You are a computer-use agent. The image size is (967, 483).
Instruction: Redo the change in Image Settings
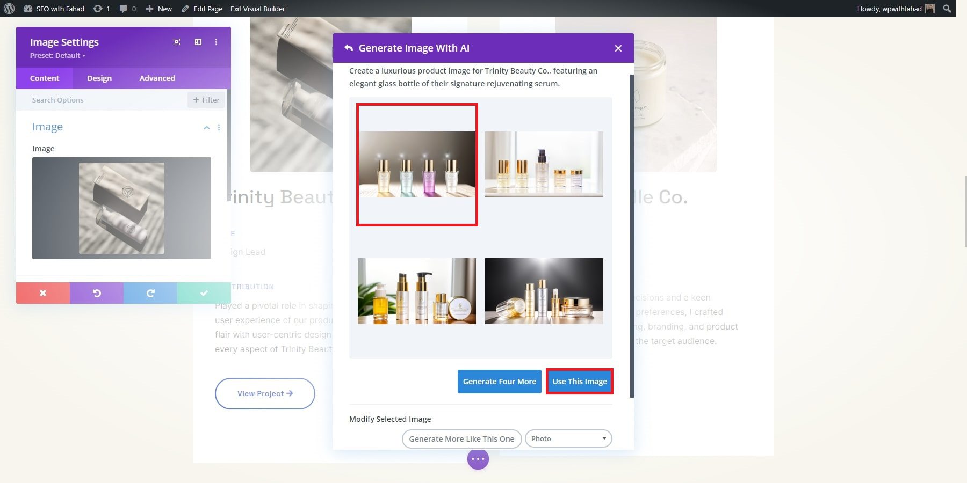point(150,293)
